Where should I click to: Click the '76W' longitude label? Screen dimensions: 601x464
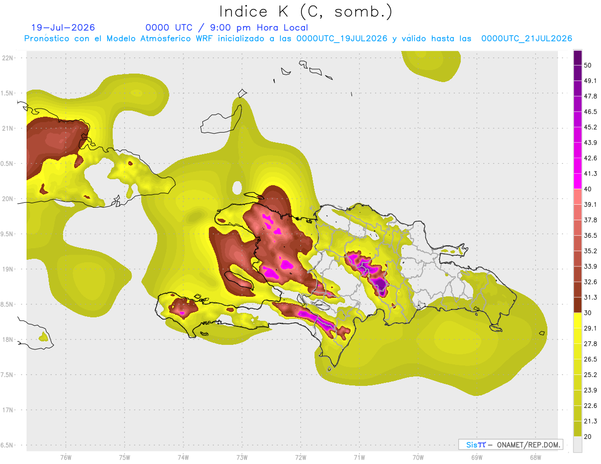(66, 457)
